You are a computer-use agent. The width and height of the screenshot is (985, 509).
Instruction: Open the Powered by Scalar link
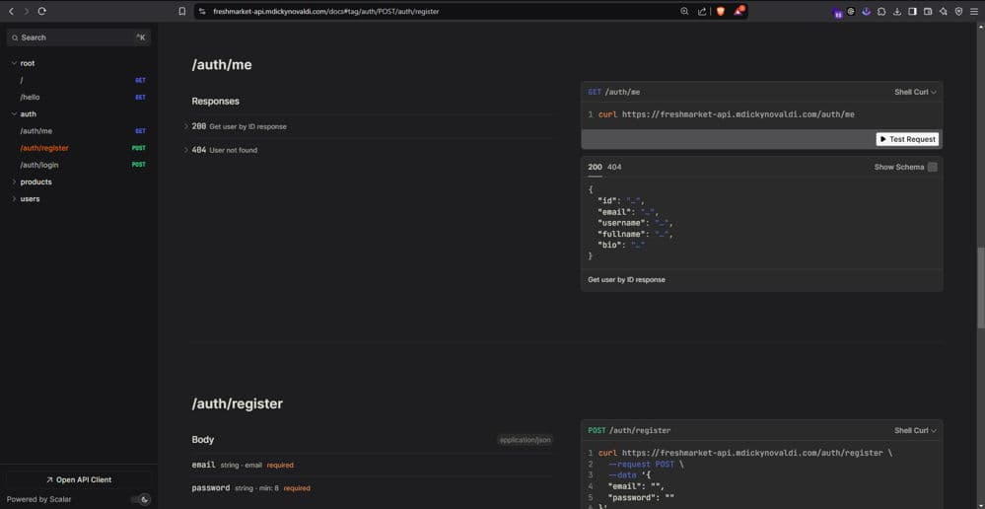click(39, 499)
